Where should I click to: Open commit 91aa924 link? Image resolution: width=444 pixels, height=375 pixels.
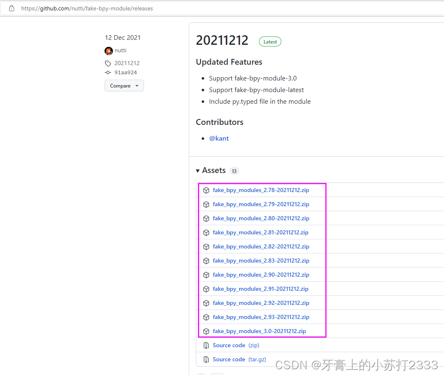pos(125,73)
